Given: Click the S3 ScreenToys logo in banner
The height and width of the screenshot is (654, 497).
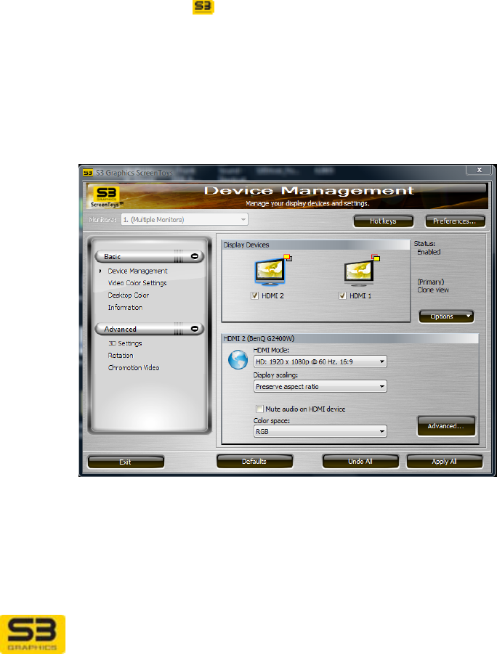Looking at the screenshot, I should pos(107,197).
